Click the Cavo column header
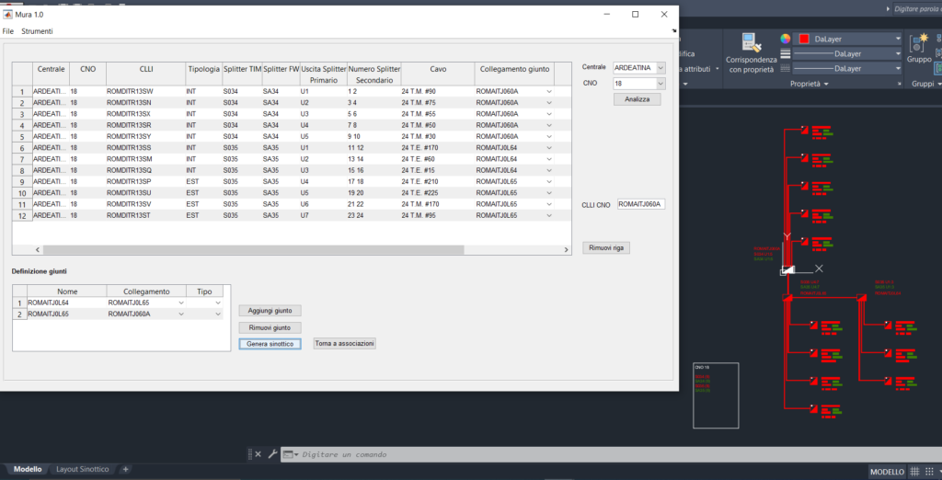Image resolution: width=942 pixels, height=480 pixels. [x=437, y=74]
